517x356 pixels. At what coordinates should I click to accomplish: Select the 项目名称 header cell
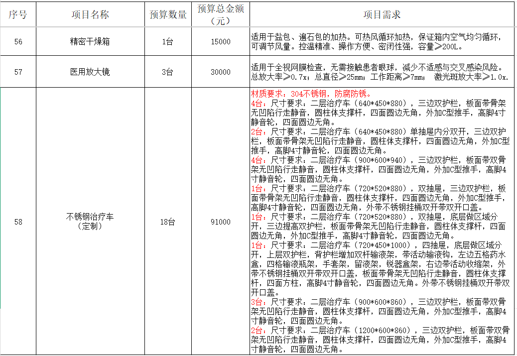(90, 14)
